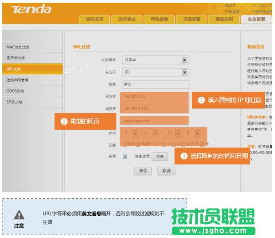Screen dimensions: 275x238
Task: Check the 每天 (every day) checkbox
Action: (125, 144)
